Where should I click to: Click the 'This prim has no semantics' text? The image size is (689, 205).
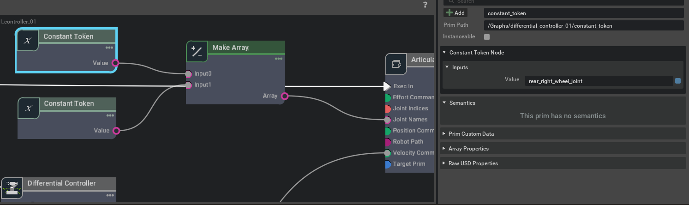pos(563,116)
